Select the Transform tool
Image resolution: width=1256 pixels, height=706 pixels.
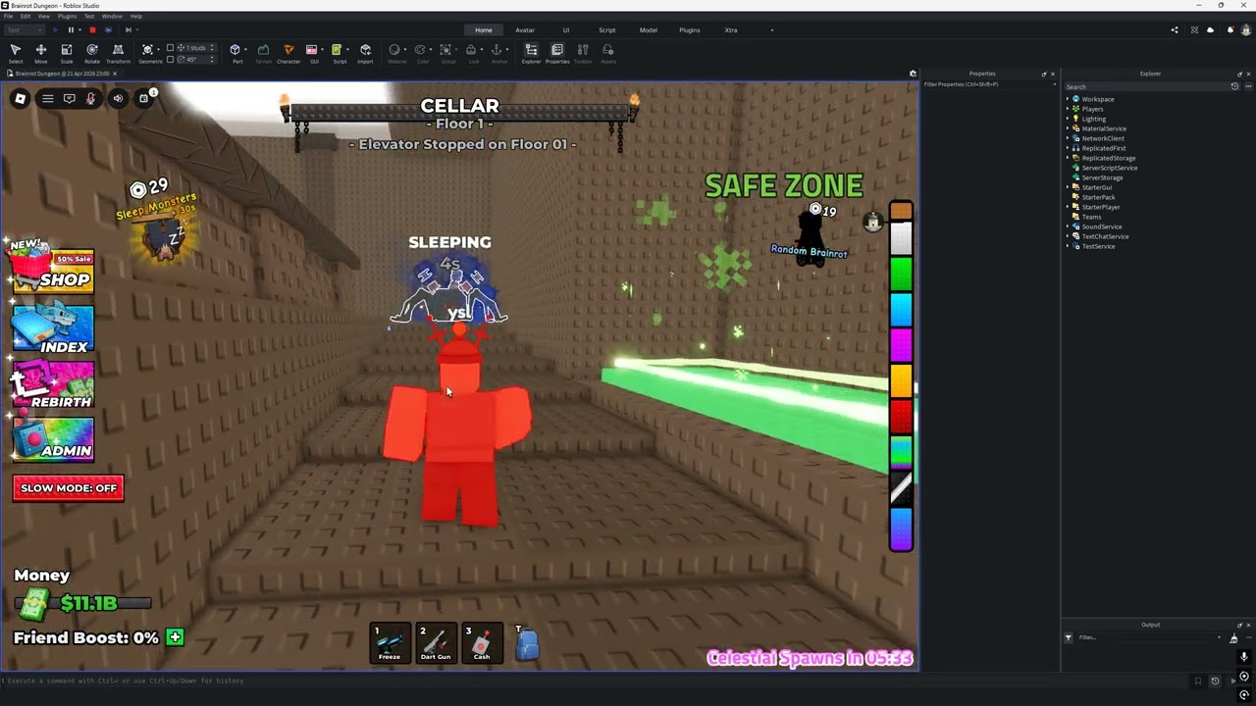[118, 53]
